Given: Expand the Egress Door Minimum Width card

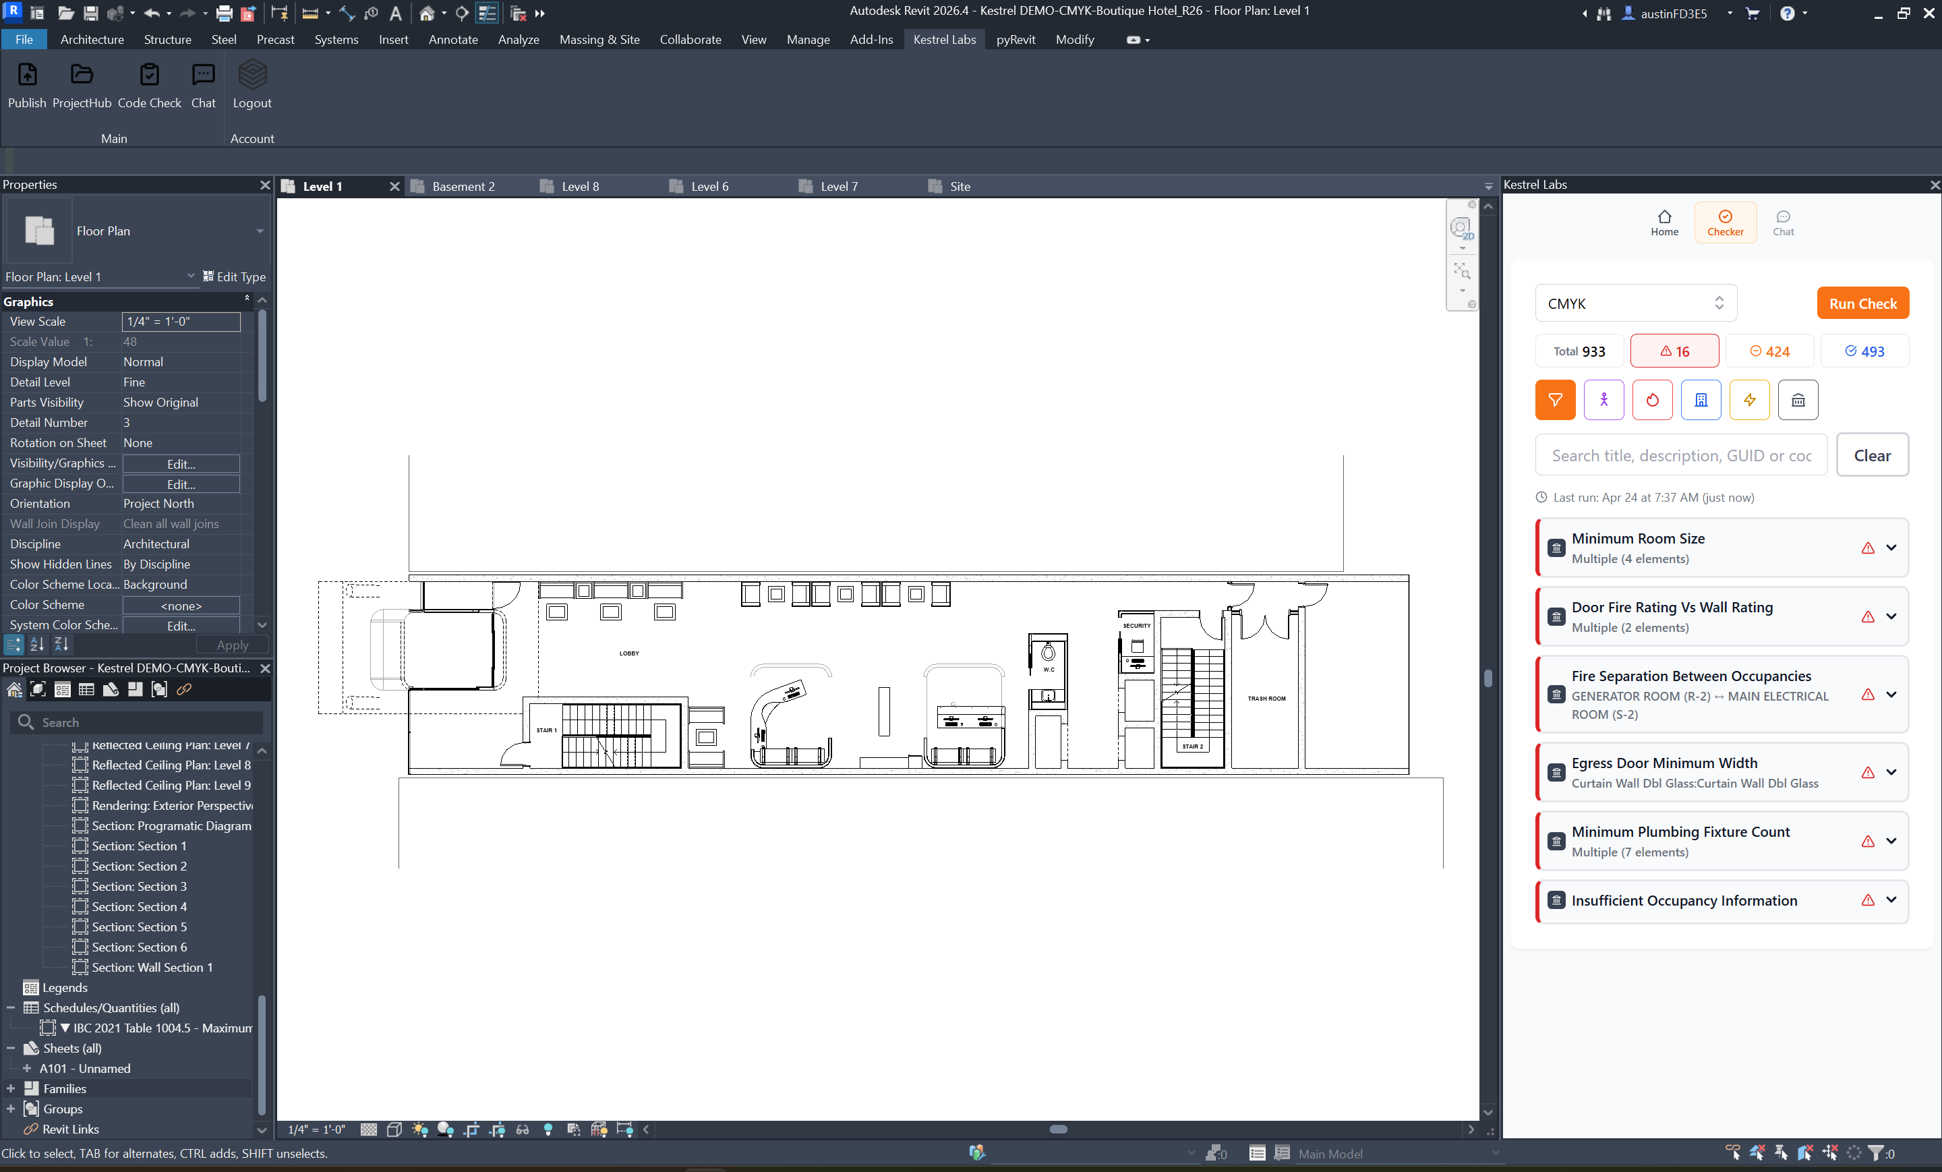Looking at the screenshot, I should [x=1891, y=772].
